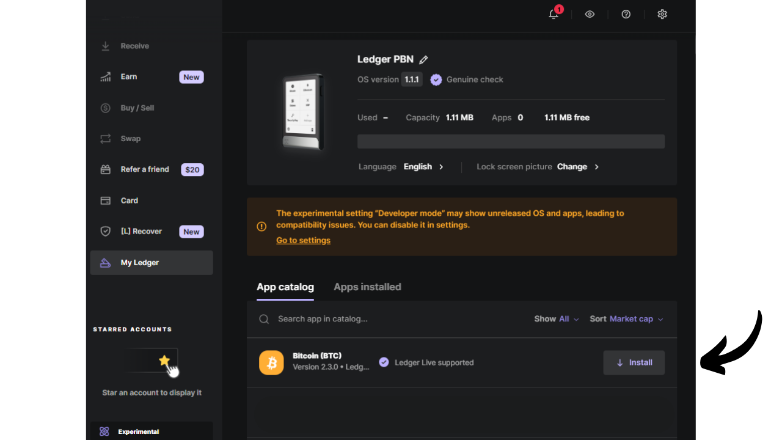Click the Go to settings link
The width and height of the screenshot is (782, 440).
[303, 240]
